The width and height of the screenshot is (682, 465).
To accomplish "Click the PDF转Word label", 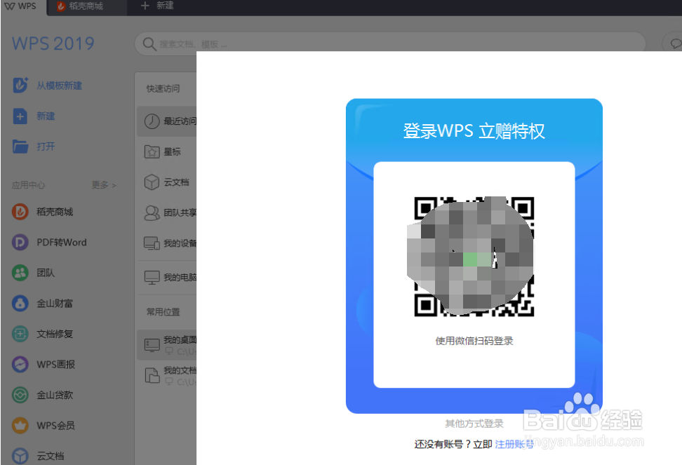I will point(62,243).
